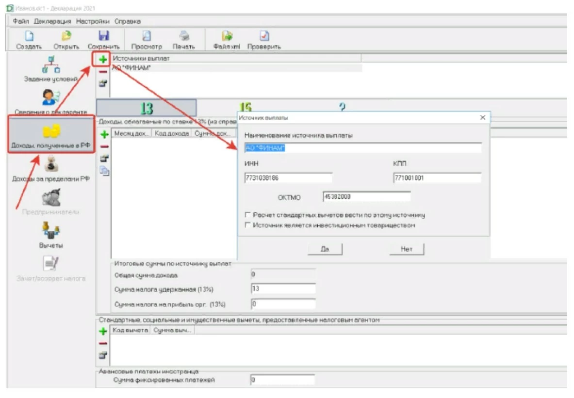Add a payment source with green plus
Viewport: 574px width, 398px height.
click(103, 59)
